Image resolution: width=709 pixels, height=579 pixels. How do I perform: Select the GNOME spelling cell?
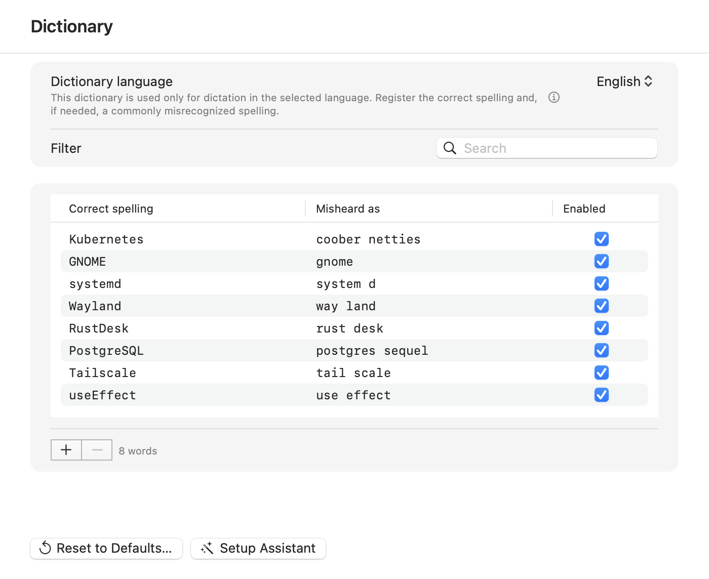[x=88, y=262]
